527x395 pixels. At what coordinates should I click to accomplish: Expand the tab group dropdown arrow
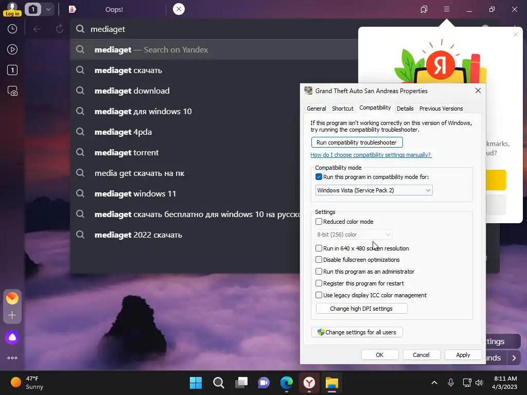[x=48, y=9]
